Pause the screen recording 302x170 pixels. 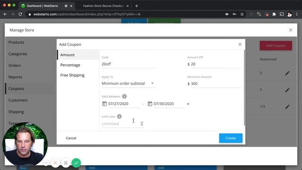pyautogui.click(x=66, y=163)
